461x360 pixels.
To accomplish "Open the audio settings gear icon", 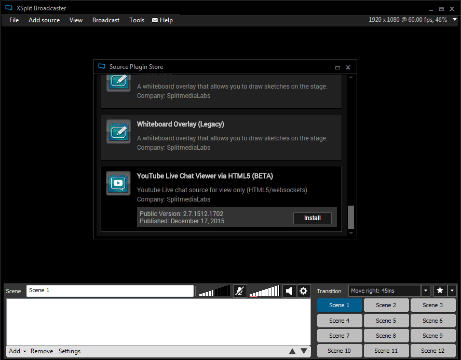I will click(x=303, y=291).
